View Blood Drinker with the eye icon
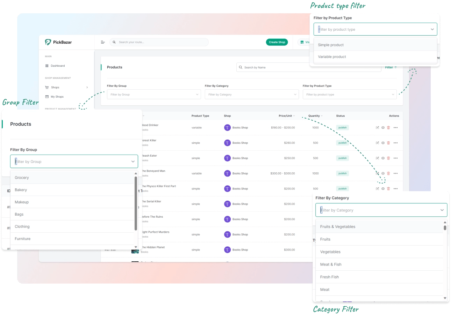The height and width of the screenshot is (314, 451). tap(383, 128)
